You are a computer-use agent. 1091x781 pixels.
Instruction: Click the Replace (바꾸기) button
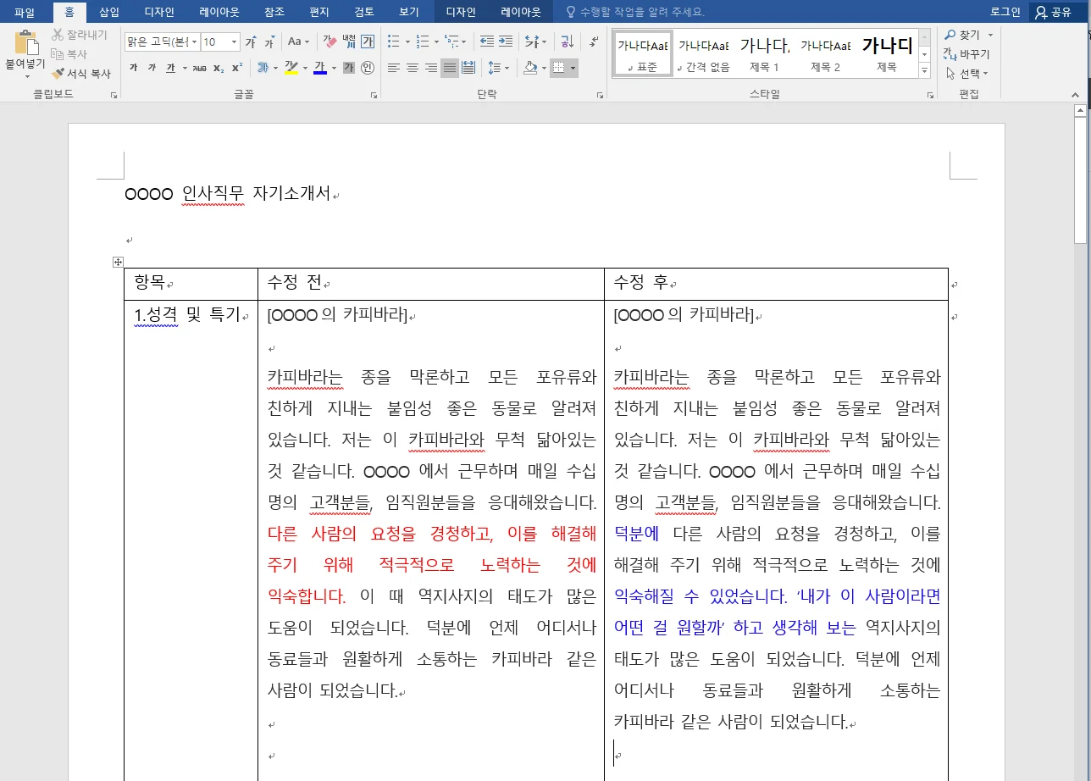(966, 54)
